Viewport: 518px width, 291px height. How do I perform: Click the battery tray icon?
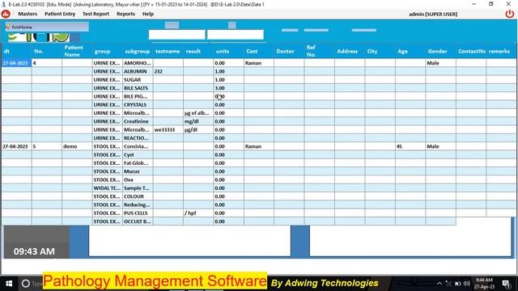tap(457, 284)
